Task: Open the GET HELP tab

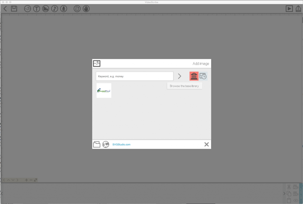Action: [301, 193]
